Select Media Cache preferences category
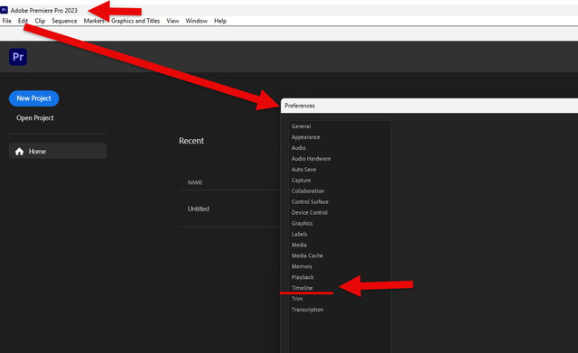 pos(307,255)
